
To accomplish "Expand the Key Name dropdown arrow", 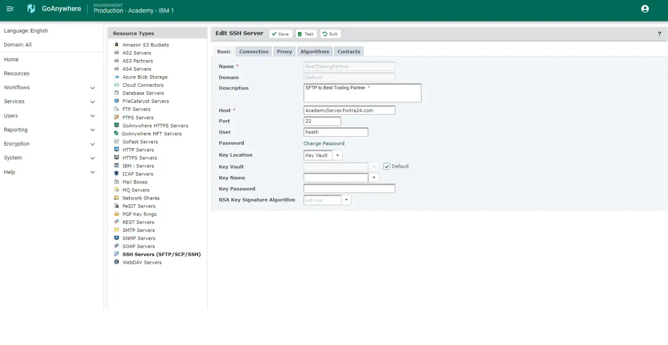I will [374, 177].
